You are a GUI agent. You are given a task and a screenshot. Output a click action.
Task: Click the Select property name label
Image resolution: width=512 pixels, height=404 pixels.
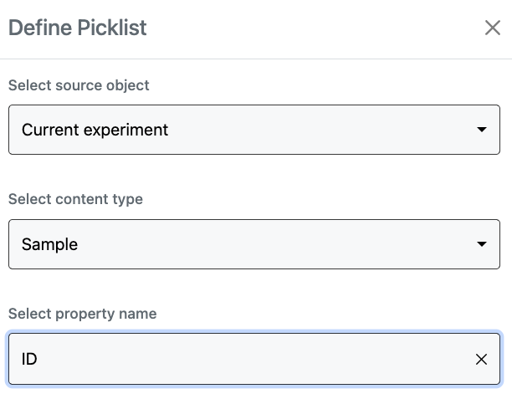pos(82,314)
